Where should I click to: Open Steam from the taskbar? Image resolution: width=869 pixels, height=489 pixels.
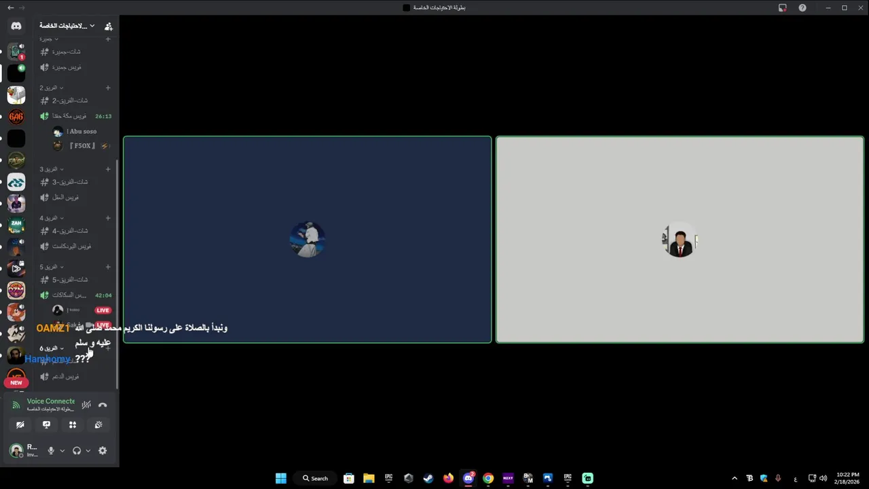(428, 478)
